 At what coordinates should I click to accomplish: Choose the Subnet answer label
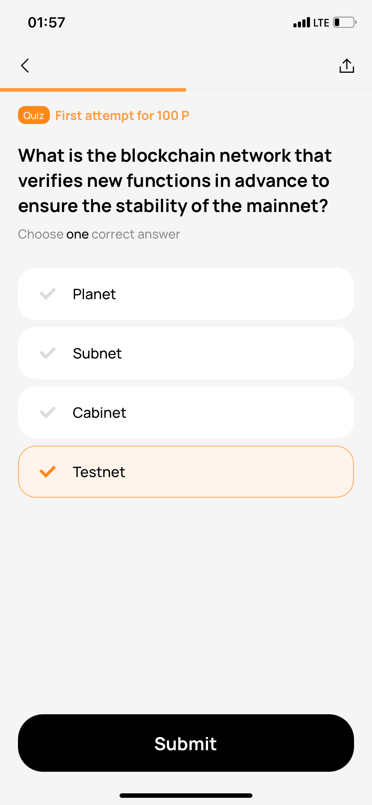click(97, 354)
